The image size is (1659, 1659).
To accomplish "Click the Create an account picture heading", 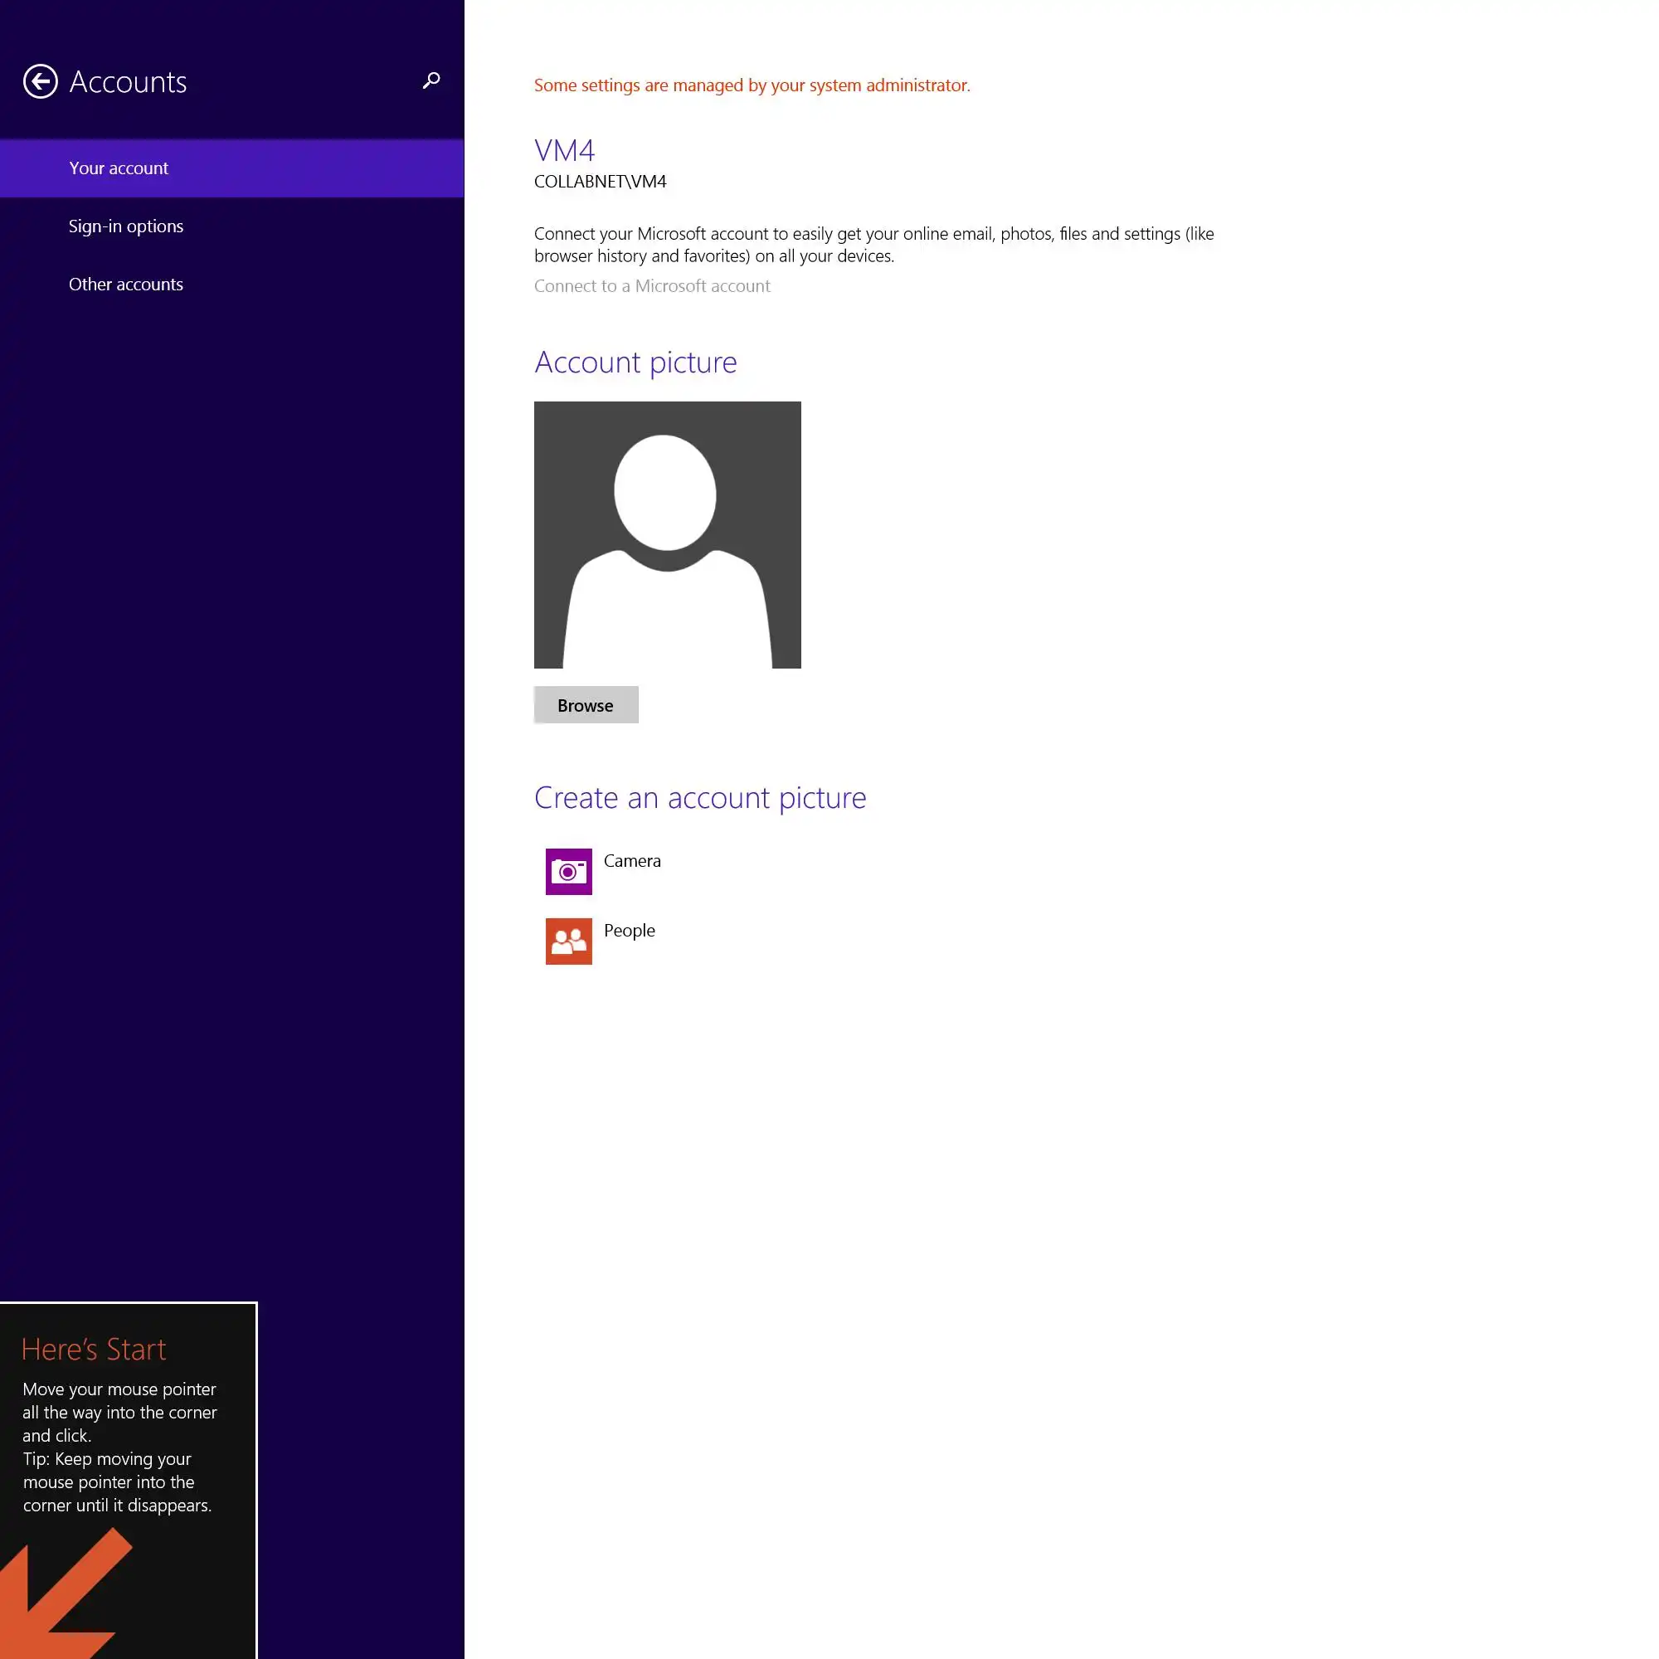I will click(700, 798).
